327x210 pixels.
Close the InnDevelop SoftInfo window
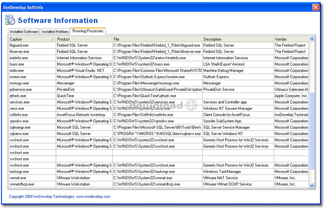point(315,8)
